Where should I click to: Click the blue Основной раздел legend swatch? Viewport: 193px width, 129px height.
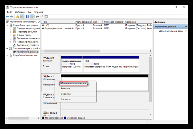click(65, 118)
